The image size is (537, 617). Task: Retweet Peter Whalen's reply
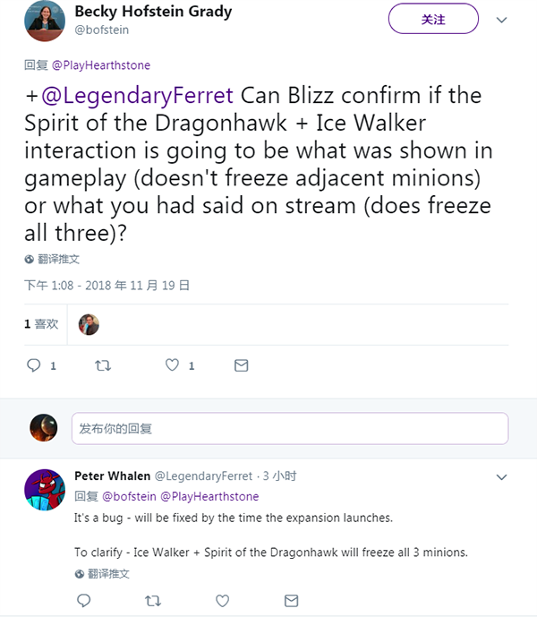153,601
